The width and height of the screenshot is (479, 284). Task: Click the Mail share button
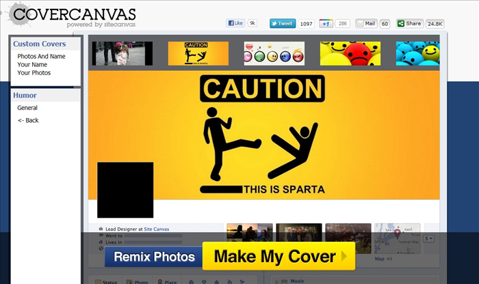(366, 23)
